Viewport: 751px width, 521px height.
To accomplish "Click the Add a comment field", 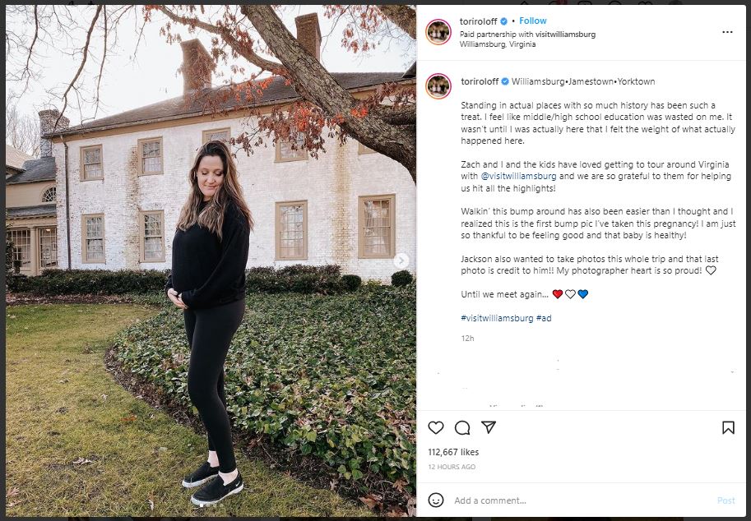I will [576, 500].
